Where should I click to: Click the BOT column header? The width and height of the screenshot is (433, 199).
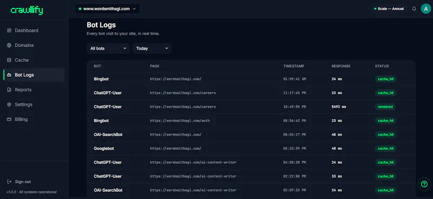click(x=97, y=66)
